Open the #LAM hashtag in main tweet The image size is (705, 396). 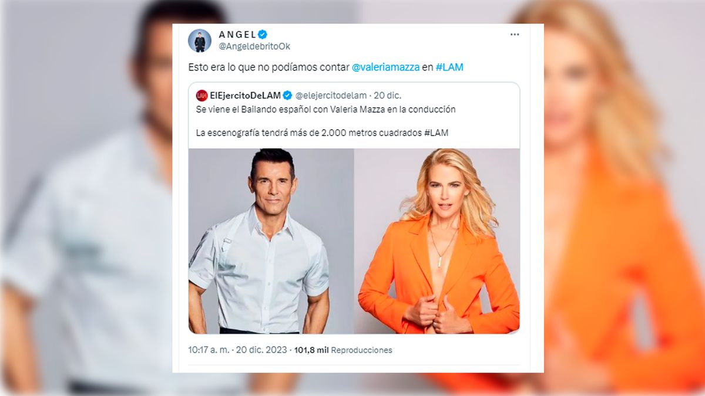[x=449, y=67]
